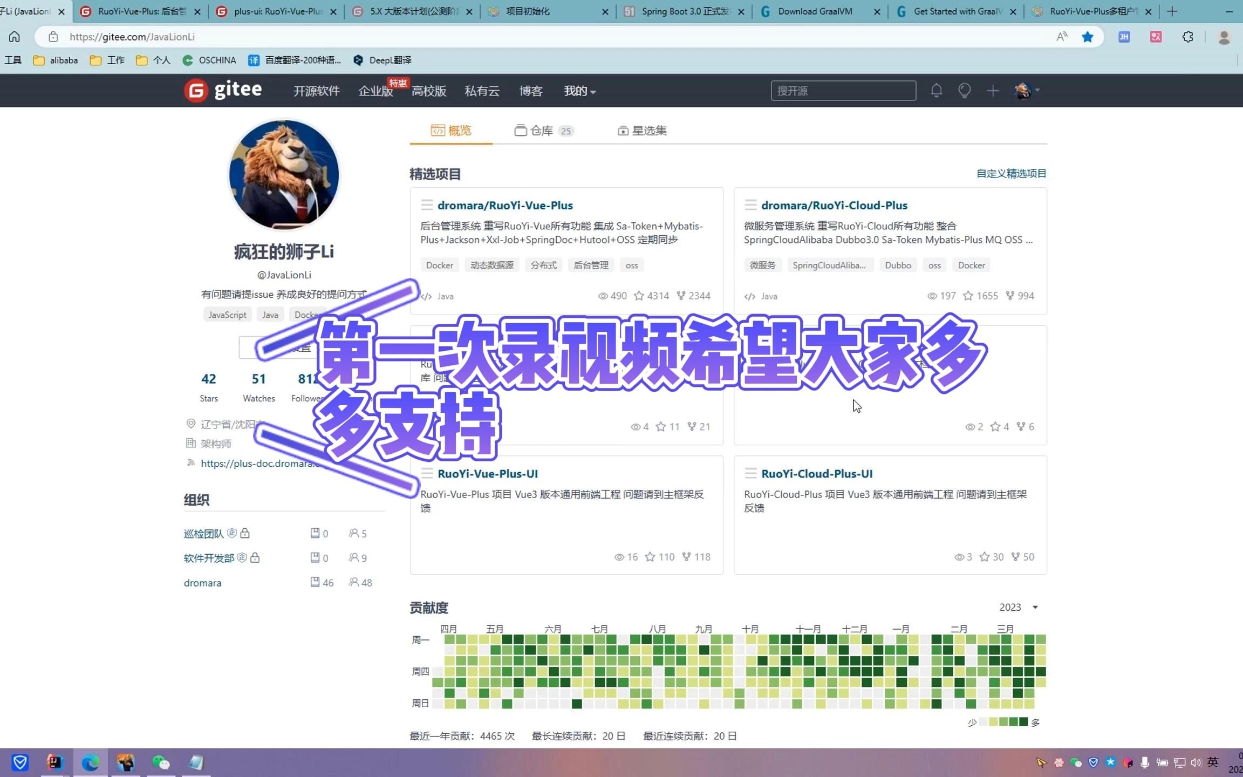Expand the user avatar menu in header
This screenshot has height=777, width=1243.
coord(1026,91)
